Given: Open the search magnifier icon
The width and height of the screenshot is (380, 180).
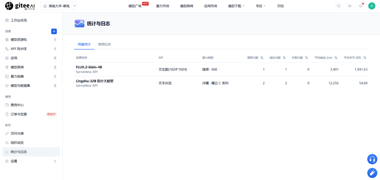Looking at the screenshot, I should click(338, 6).
